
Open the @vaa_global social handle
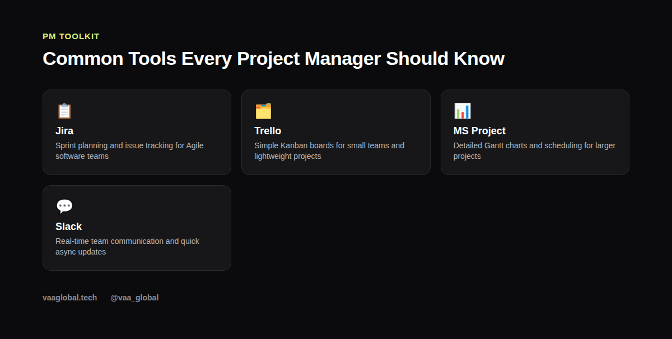pyautogui.click(x=134, y=298)
